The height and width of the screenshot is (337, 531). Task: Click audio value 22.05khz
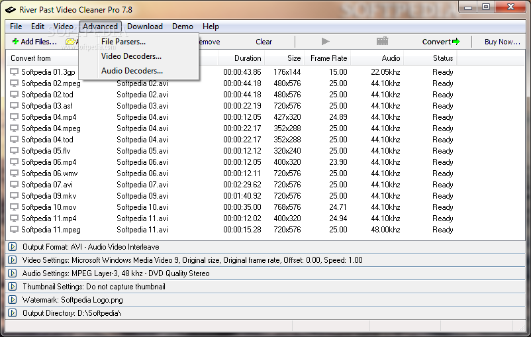385,72
